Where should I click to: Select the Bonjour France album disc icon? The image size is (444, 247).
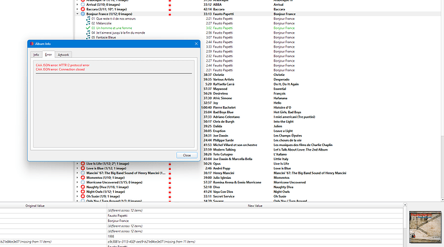(x=83, y=14)
